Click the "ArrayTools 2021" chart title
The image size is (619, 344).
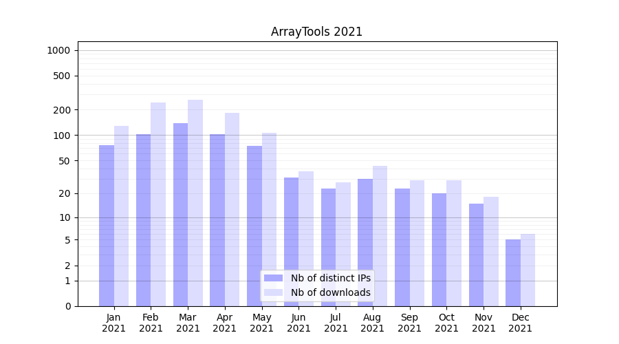pyautogui.click(x=316, y=32)
